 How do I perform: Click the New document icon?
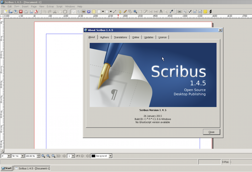[x=5, y=11]
